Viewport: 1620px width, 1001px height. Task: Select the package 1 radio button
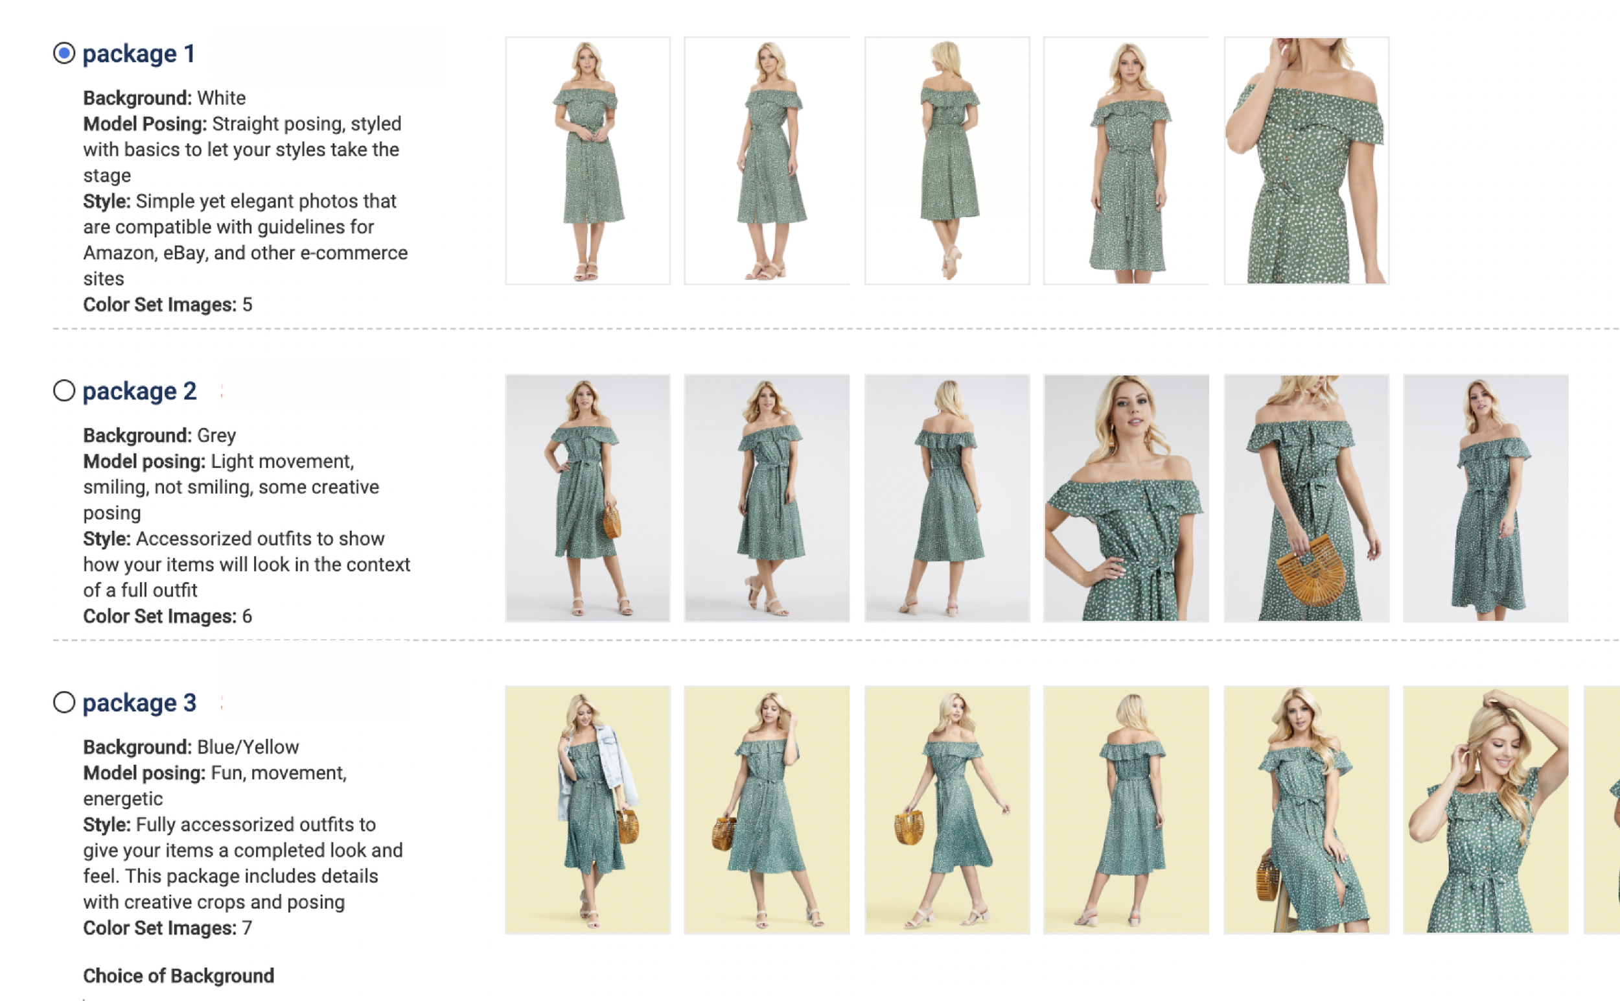(x=64, y=53)
